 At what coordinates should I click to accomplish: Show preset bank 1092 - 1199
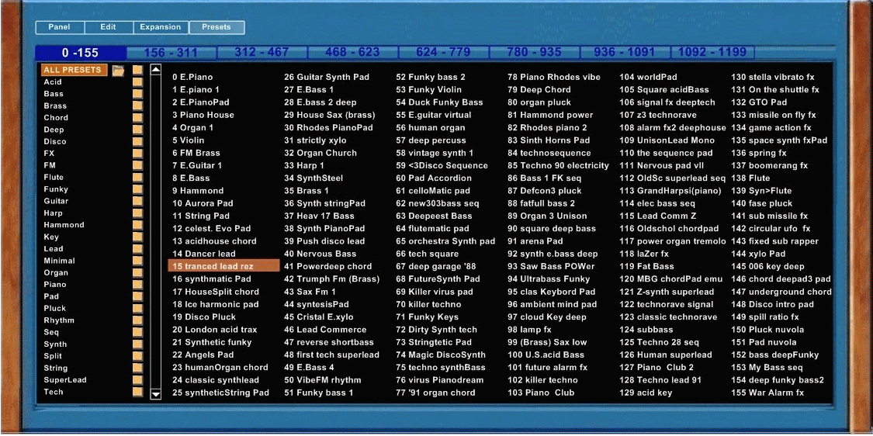tap(712, 52)
